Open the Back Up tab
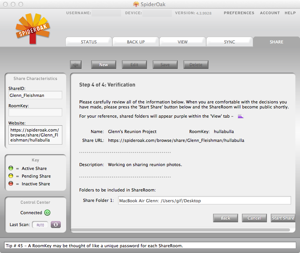This screenshot has width=300, height=253. click(x=135, y=42)
